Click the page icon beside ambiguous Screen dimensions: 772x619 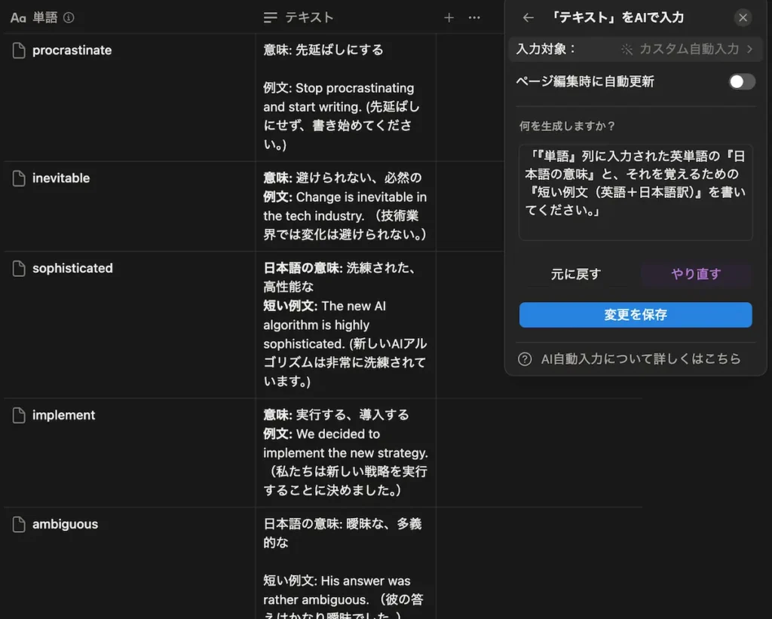(18, 524)
